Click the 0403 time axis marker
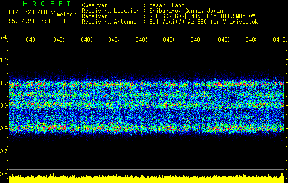Screen dimensions: 288x183 point(86,39)
